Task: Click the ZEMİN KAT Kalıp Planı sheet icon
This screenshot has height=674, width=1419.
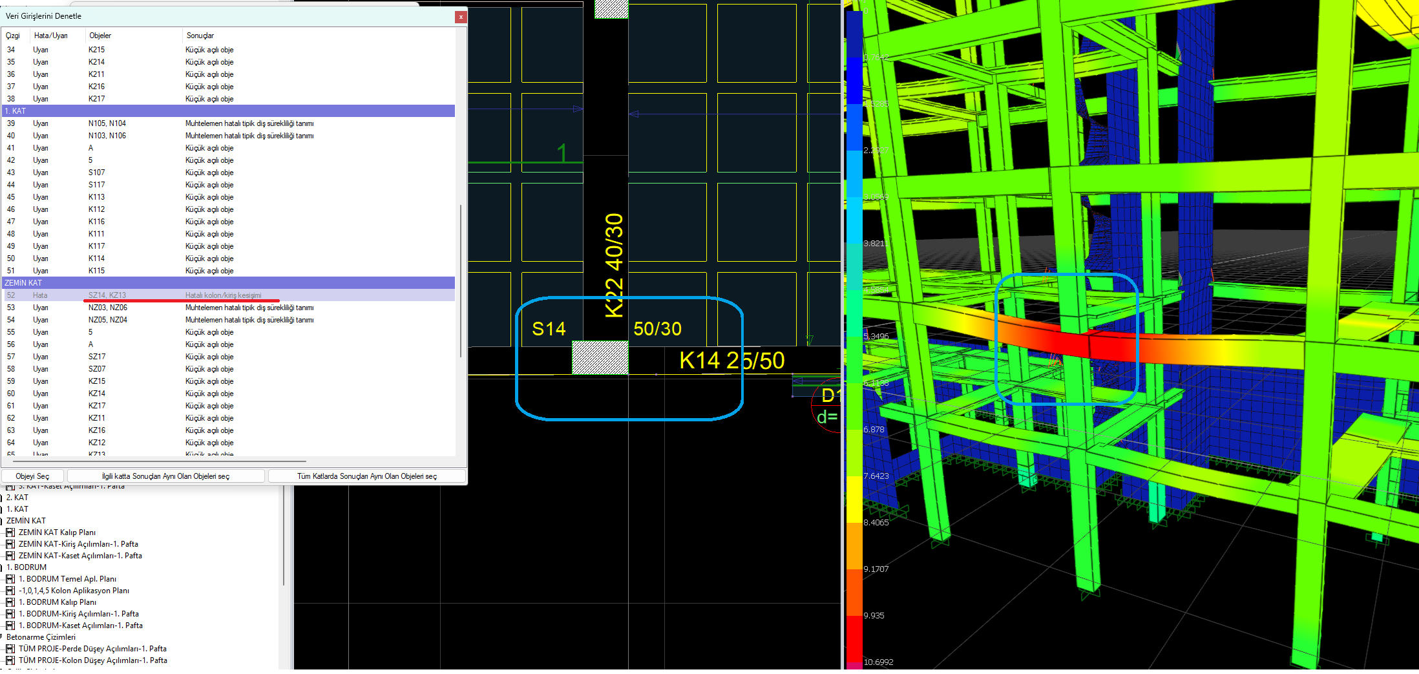Action: click(10, 532)
